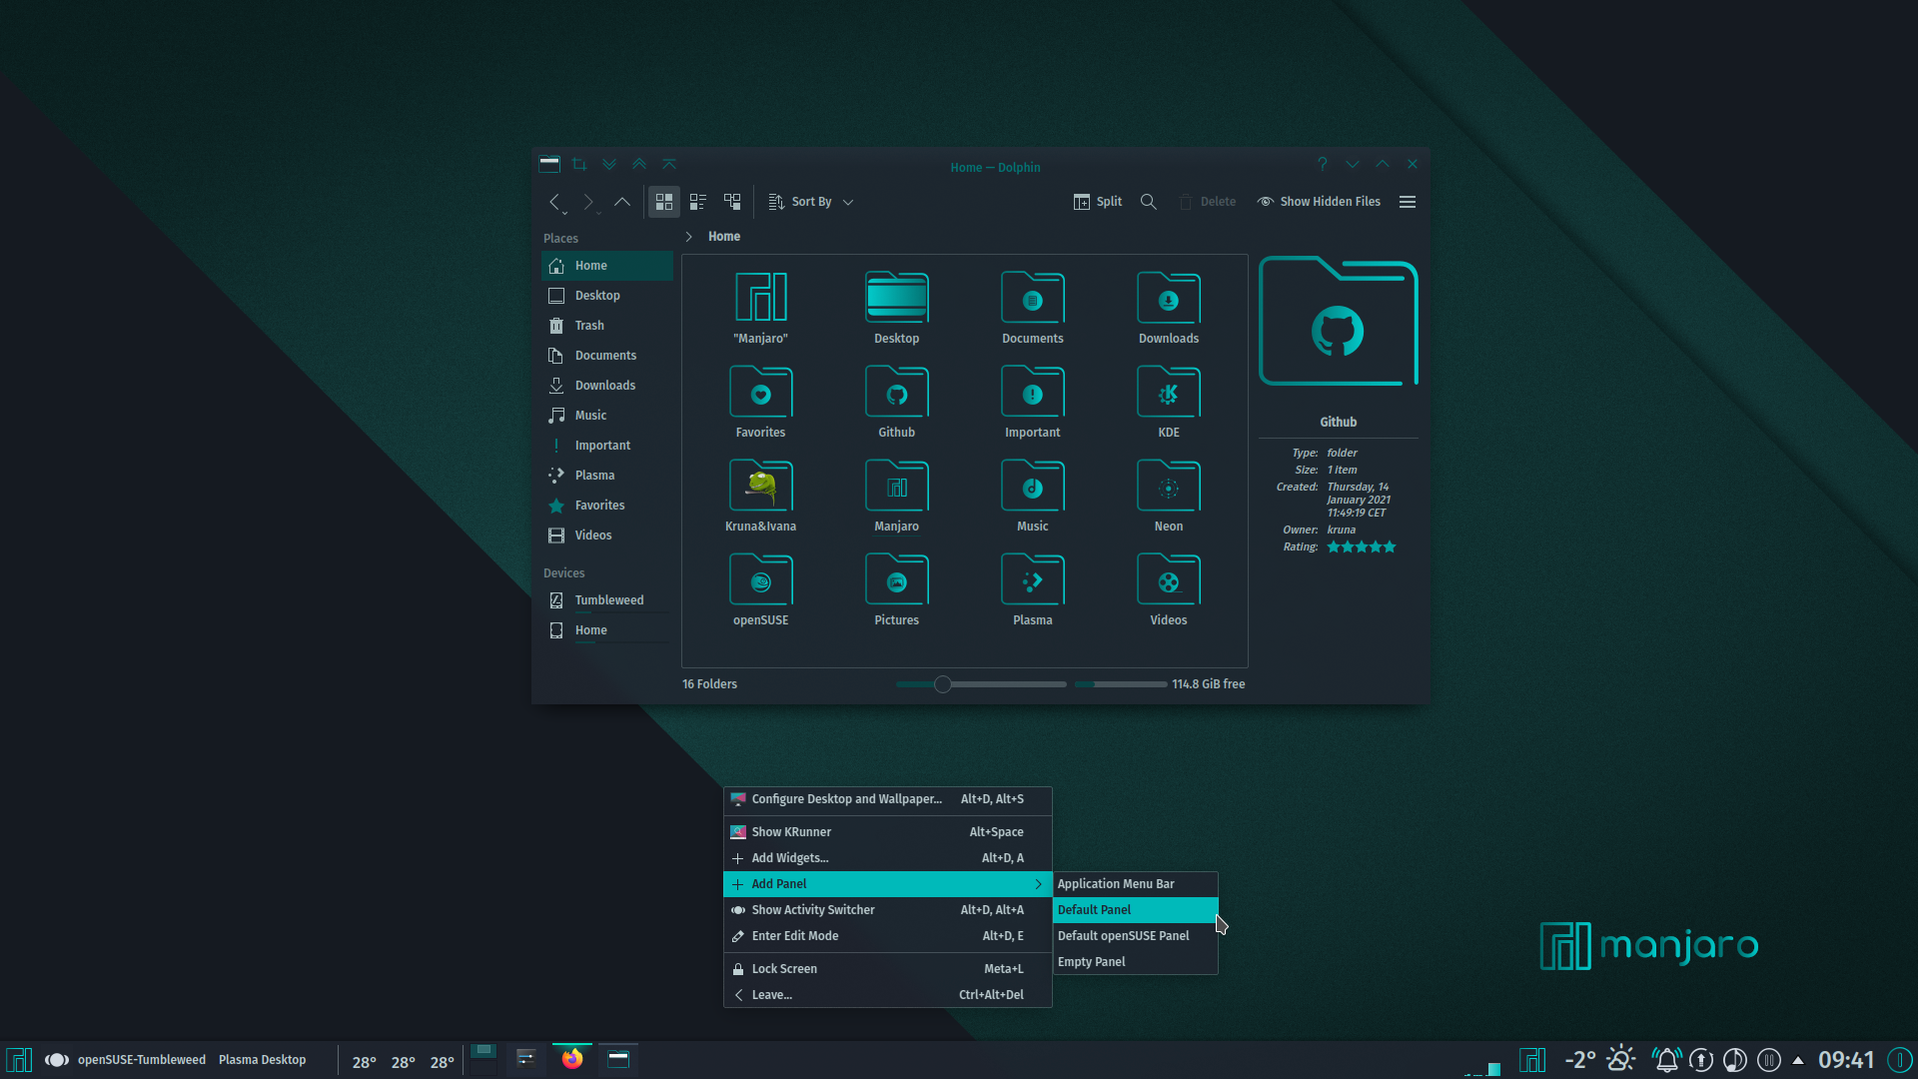Select the Downloads folder icon in the file view
Image resolution: width=1918 pixels, height=1079 pixels.
(x=1169, y=298)
